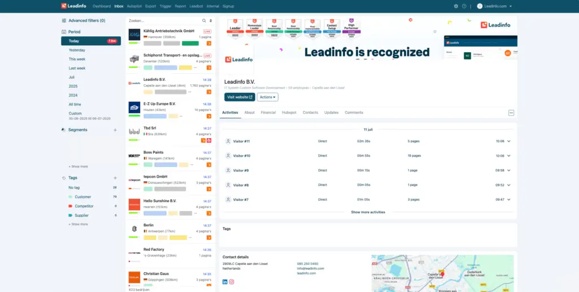This screenshot has width=579, height=292.
Task: Open the Actions dropdown
Action: tap(267, 97)
